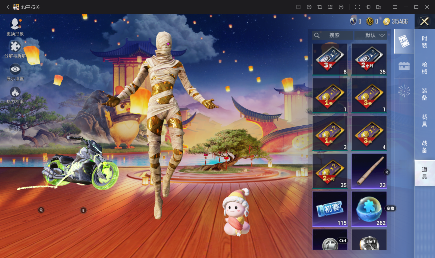Image resolution: width=435 pixels, height=258 pixels.
Task: Open the 默认 sort dropdown
Action: (x=371, y=35)
